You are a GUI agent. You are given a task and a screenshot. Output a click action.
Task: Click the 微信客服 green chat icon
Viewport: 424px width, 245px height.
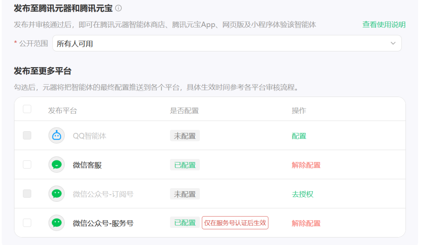57,165
